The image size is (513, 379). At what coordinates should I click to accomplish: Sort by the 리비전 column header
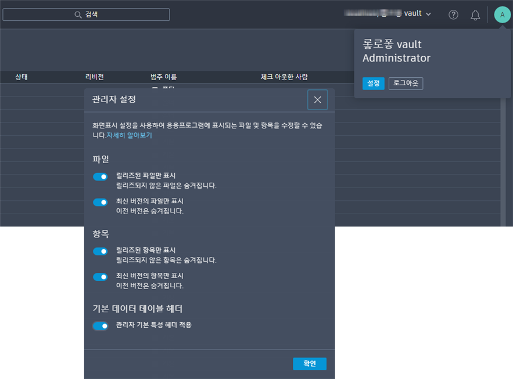pos(95,77)
